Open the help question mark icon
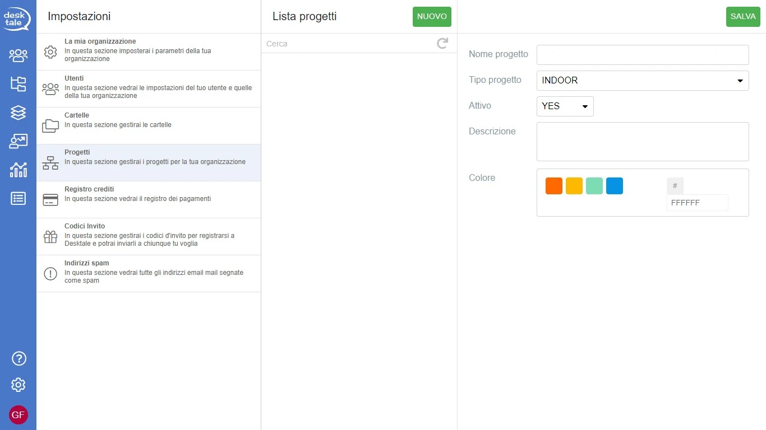 (x=19, y=358)
